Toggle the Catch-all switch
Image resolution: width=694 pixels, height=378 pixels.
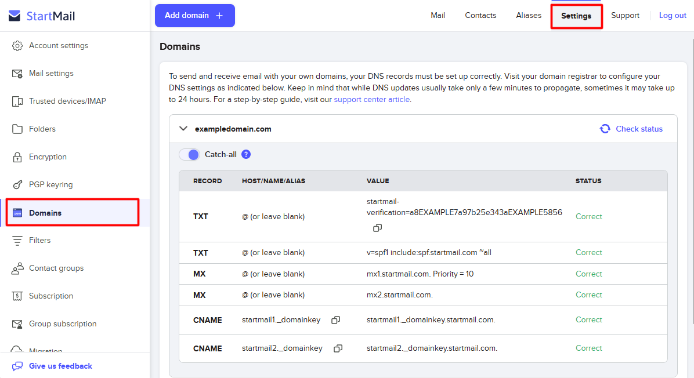pos(189,154)
